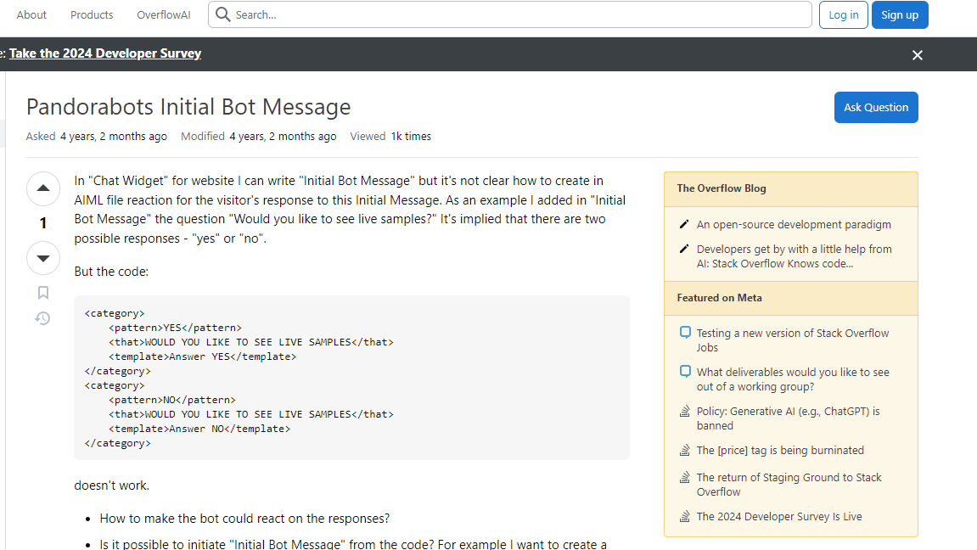Click the search magnifier icon
Image resolution: width=977 pixels, height=550 pixels.
coord(223,14)
